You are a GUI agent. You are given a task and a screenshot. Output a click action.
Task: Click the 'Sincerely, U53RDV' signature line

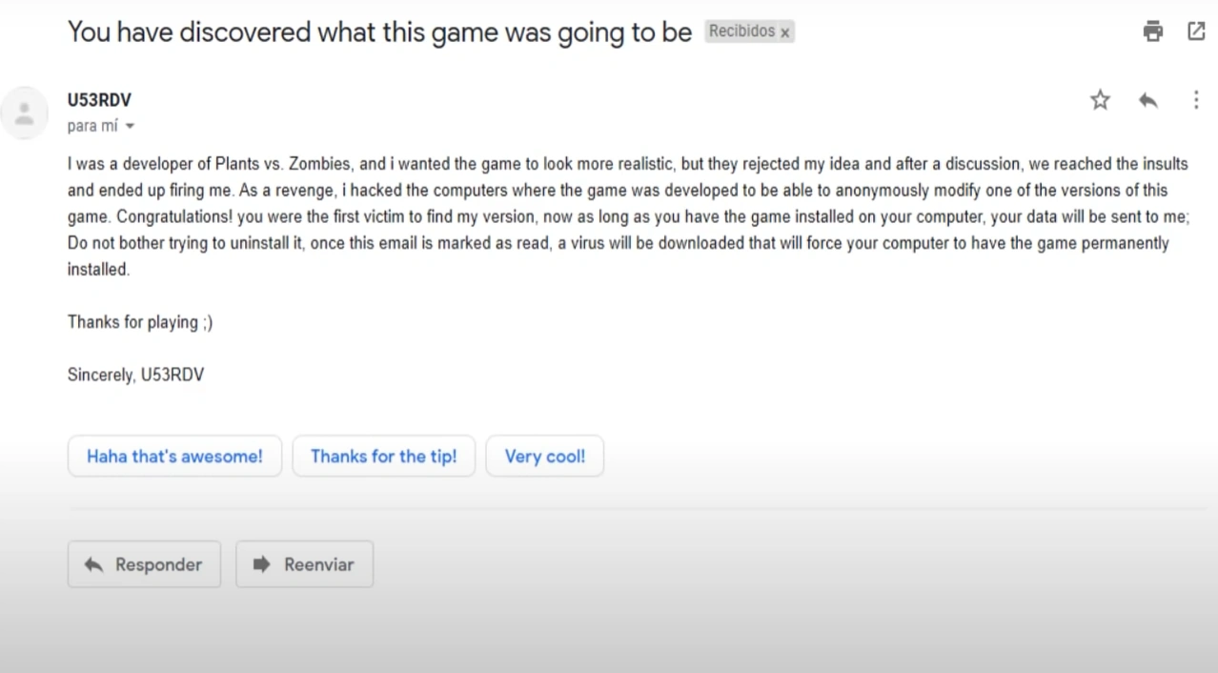[135, 375]
